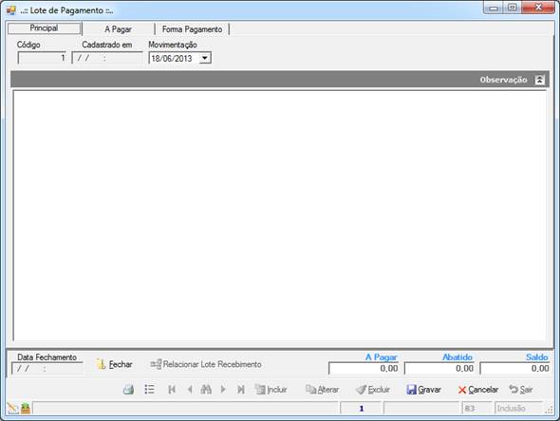Click the printer icon in bottom toolbar
The width and height of the screenshot is (560, 421).
click(x=128, y=390)
